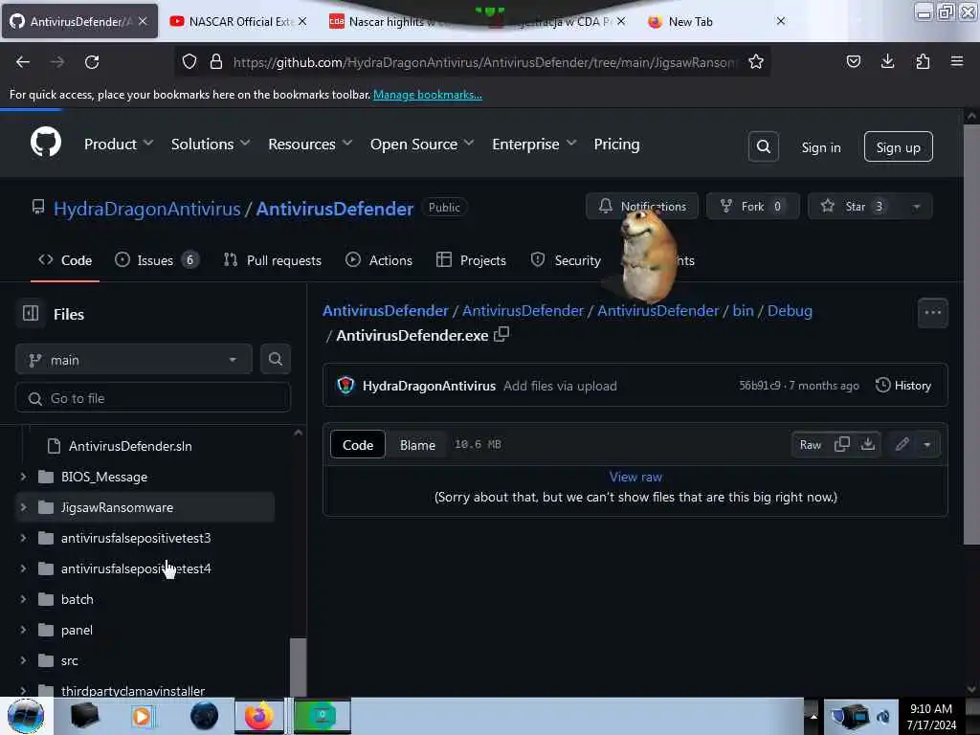Expand the src folder
Image resolution: width=980 pixels, height=735 pixels.
tap(23, 660)
